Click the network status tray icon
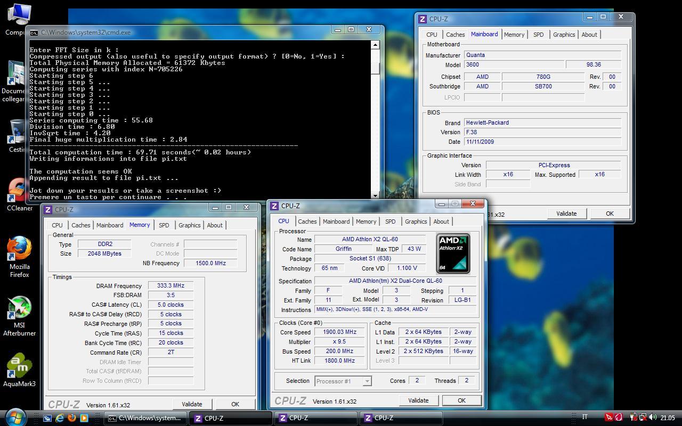The height and width of the screenshot is (426, 682). point(643,417)
